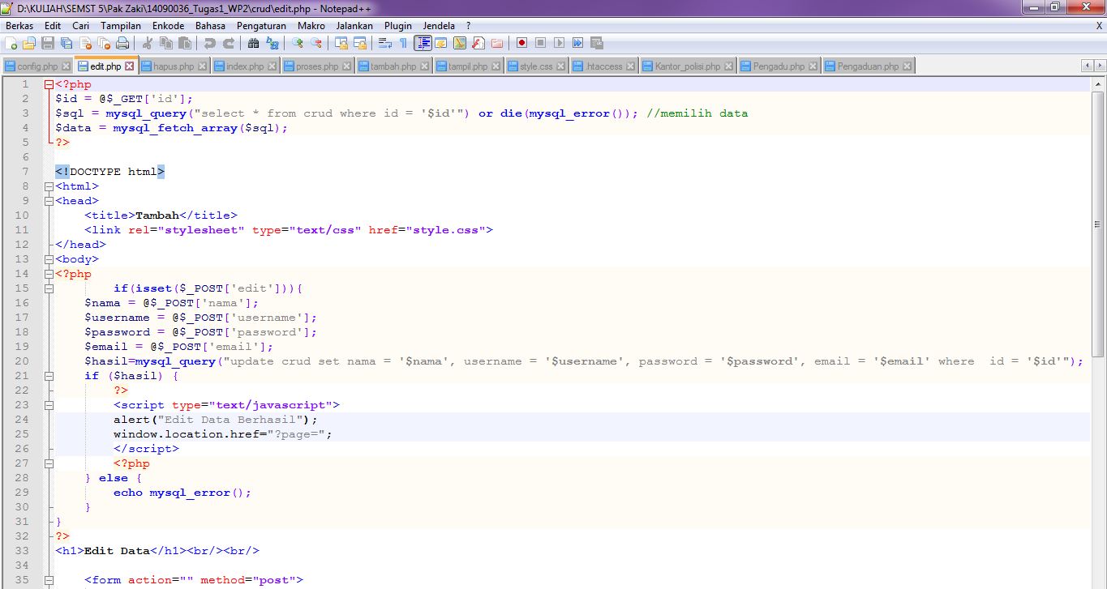Click the Zoom In icon
Image resolution: width=1107 pixels, height=589 pixels.
pos(297,43)
